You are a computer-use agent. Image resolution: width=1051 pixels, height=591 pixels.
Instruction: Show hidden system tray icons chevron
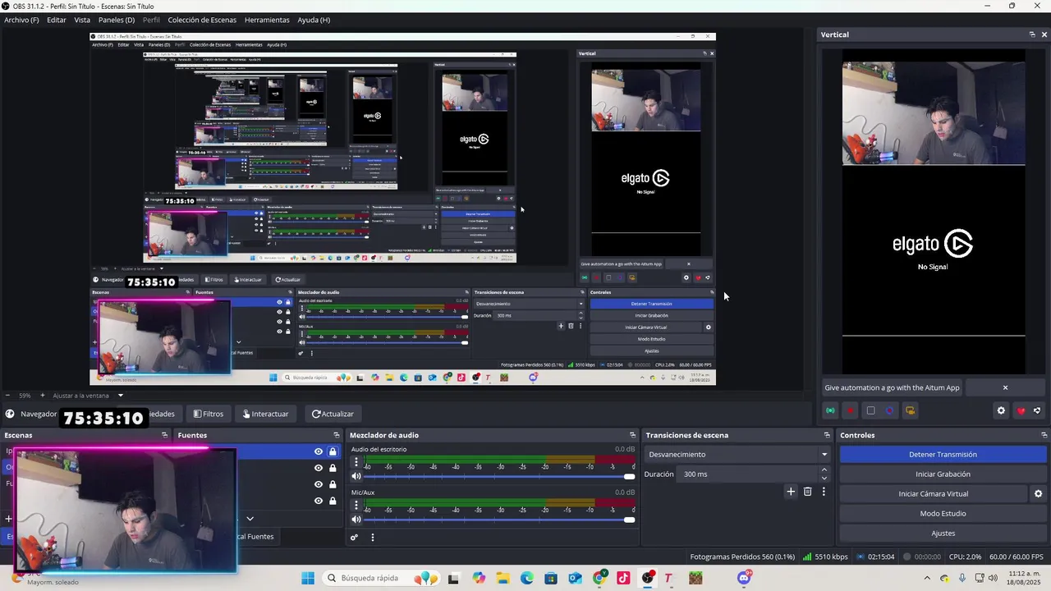927,578
